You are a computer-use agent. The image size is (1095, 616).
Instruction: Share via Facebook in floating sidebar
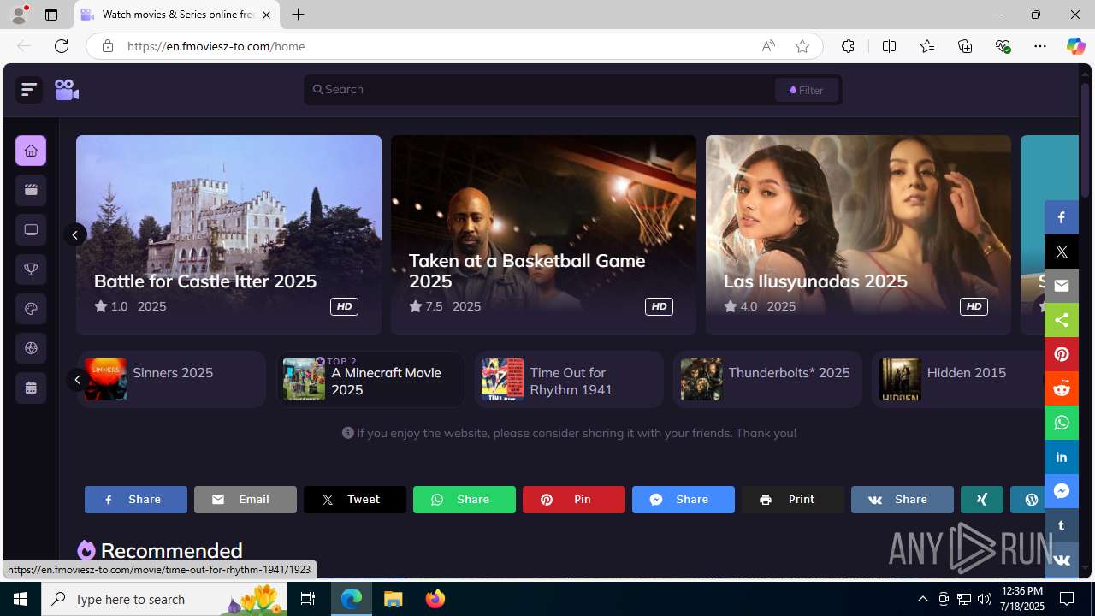click(x=1061, y=217)
